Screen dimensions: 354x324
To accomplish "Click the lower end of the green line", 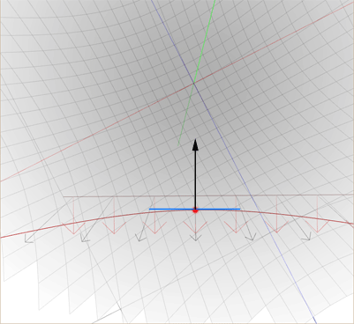I will coord(178,144).
